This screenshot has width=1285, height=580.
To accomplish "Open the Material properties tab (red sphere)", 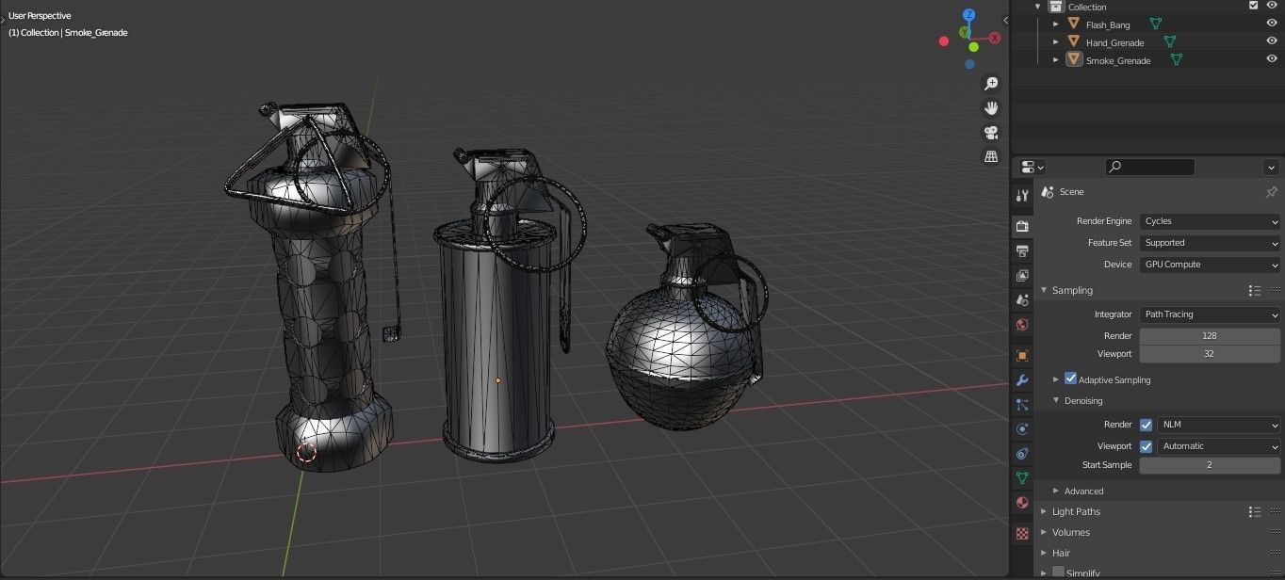I will (1022, 503).
